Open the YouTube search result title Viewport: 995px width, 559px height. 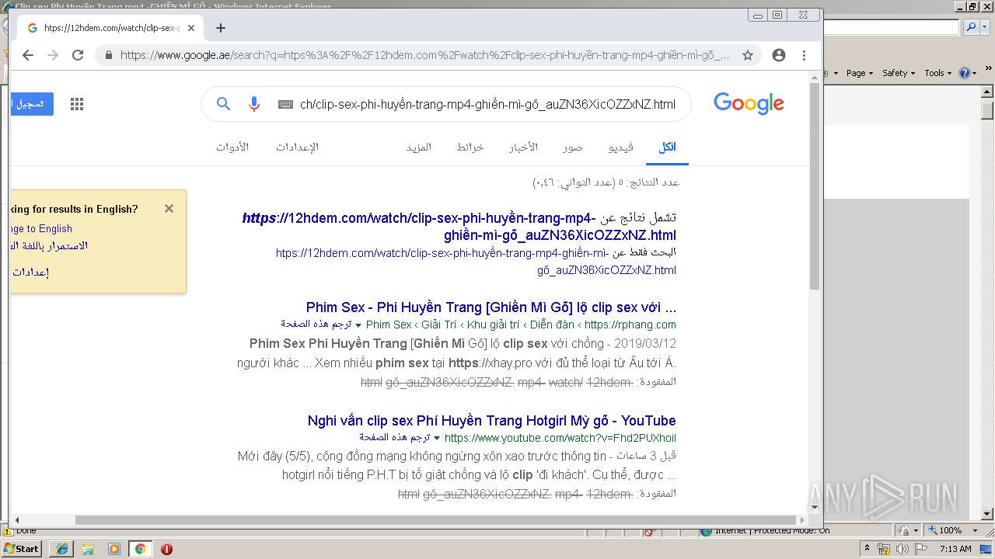click(491, 420)
